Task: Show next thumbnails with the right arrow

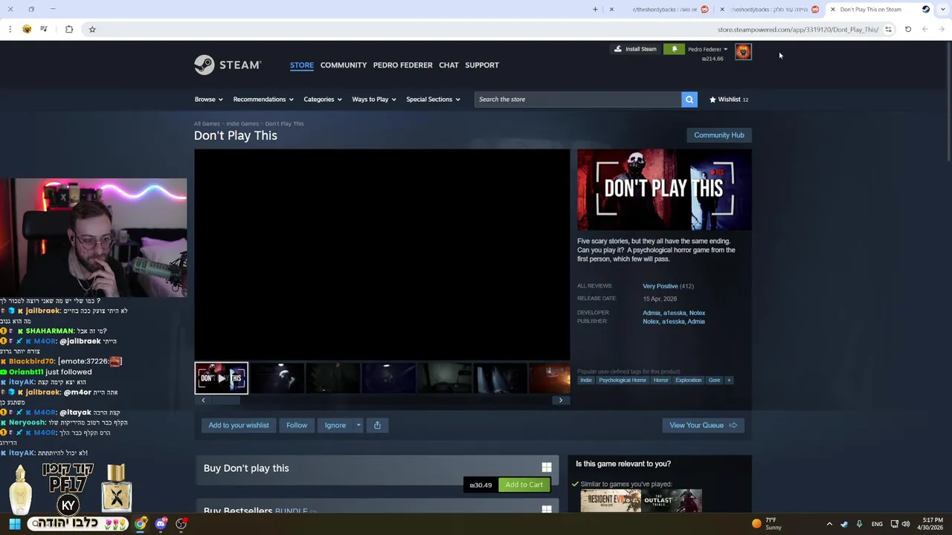Action: 561,401
